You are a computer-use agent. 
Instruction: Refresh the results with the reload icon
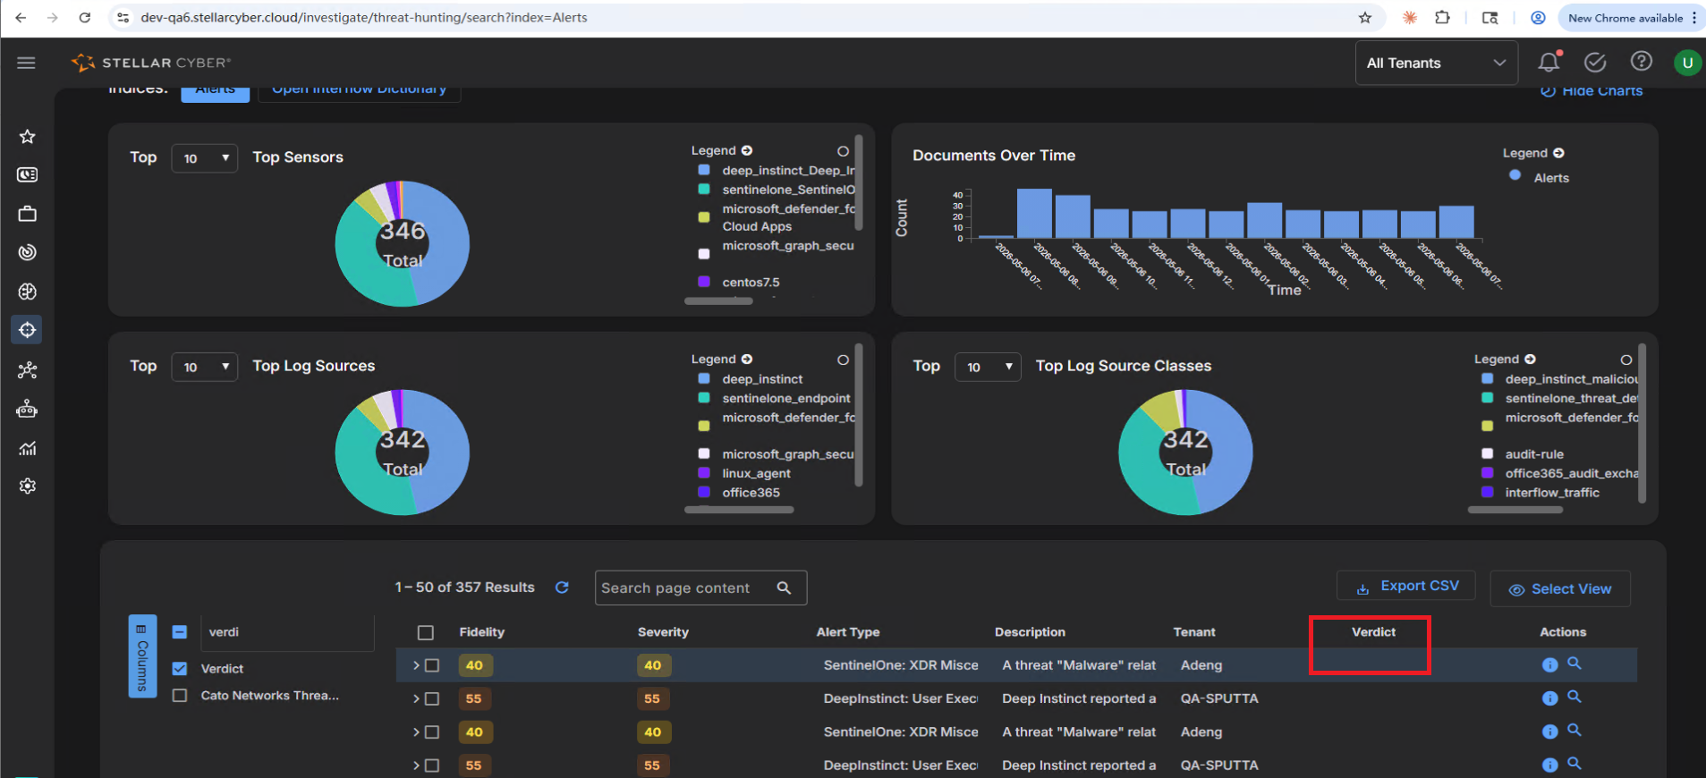pos(562,588)
